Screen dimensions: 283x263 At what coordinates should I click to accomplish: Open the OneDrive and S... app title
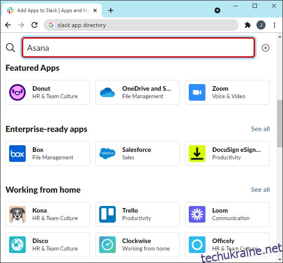[146, 89]
